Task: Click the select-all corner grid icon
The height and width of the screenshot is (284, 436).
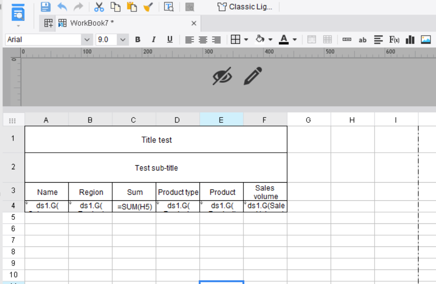Action: click(12, 120)
